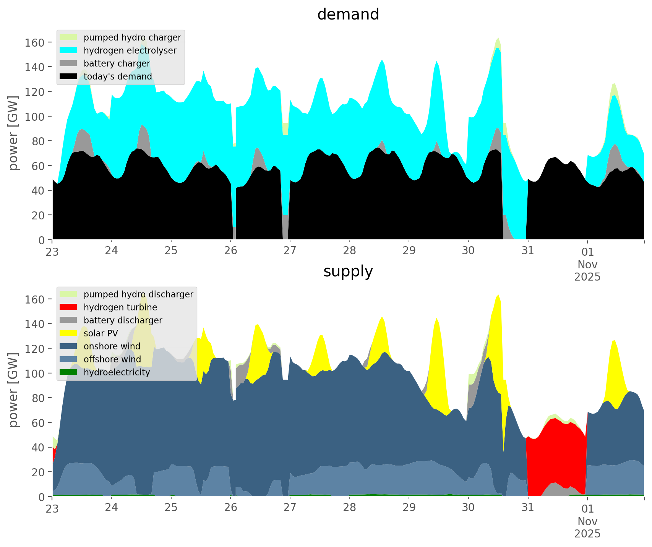Select the pumped hydro discharger legend label

pyautogui.click(x=138, y=294)
